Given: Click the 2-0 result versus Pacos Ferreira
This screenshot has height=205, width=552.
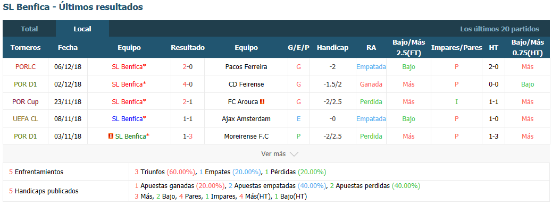Looking at the screenshot, I should coord(188,66).
